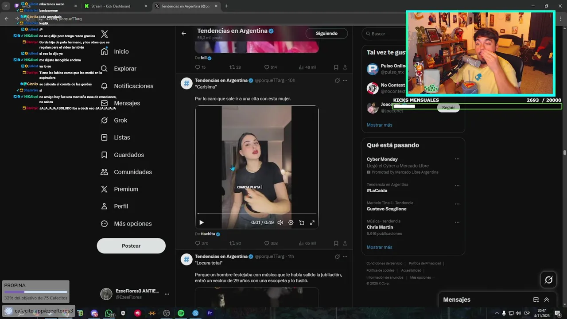The height and width of the screenshot is (319, 567).
Task: Open Spotify from the taskbar
Action: tap(181, 313)
